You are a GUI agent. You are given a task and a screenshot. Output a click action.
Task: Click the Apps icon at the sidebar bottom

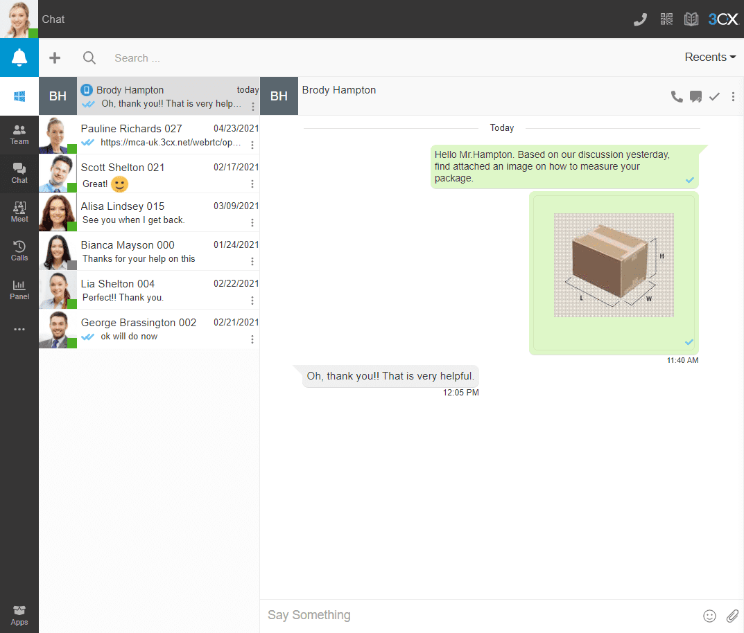[19, 613]
